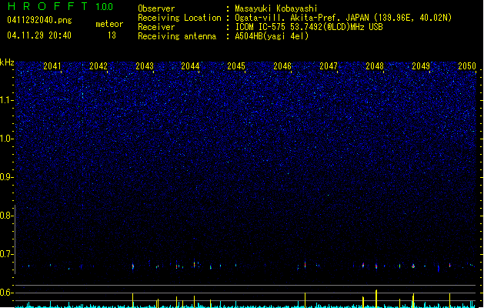Image resolution: width=484 pixels, height=308 pixels.
Task: Click the antenna A504HB(yagi 4el) text
Action: tap(272, 36)
